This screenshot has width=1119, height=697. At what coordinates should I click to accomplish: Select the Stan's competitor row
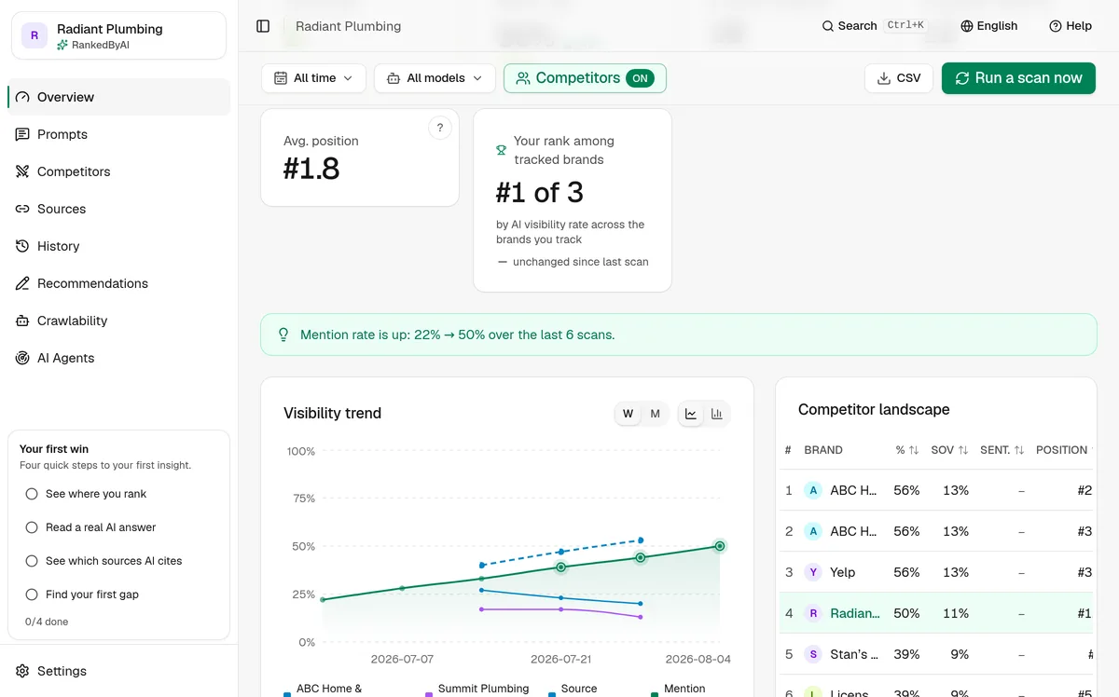(936, 654)
